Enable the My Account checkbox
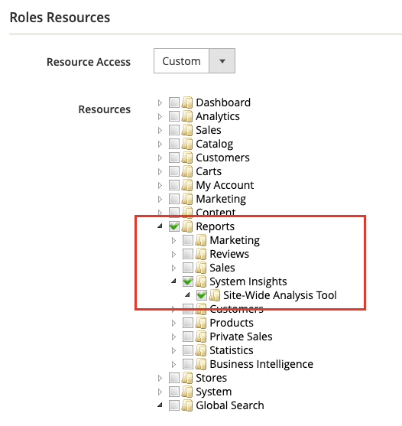Viewport: 402px width, 426px height. tap(174, 185)
